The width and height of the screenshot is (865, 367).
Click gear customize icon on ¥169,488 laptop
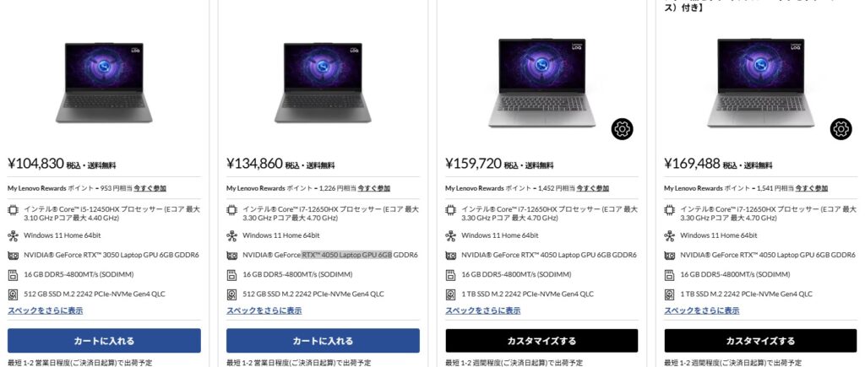click(841, 129)
